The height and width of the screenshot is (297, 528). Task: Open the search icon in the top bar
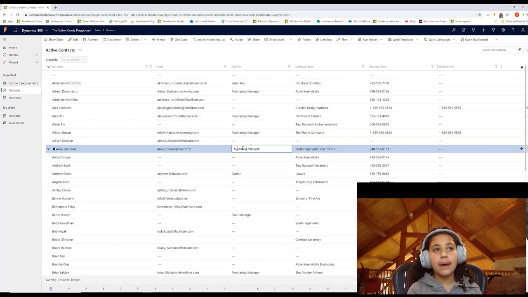tap(454, 30)
